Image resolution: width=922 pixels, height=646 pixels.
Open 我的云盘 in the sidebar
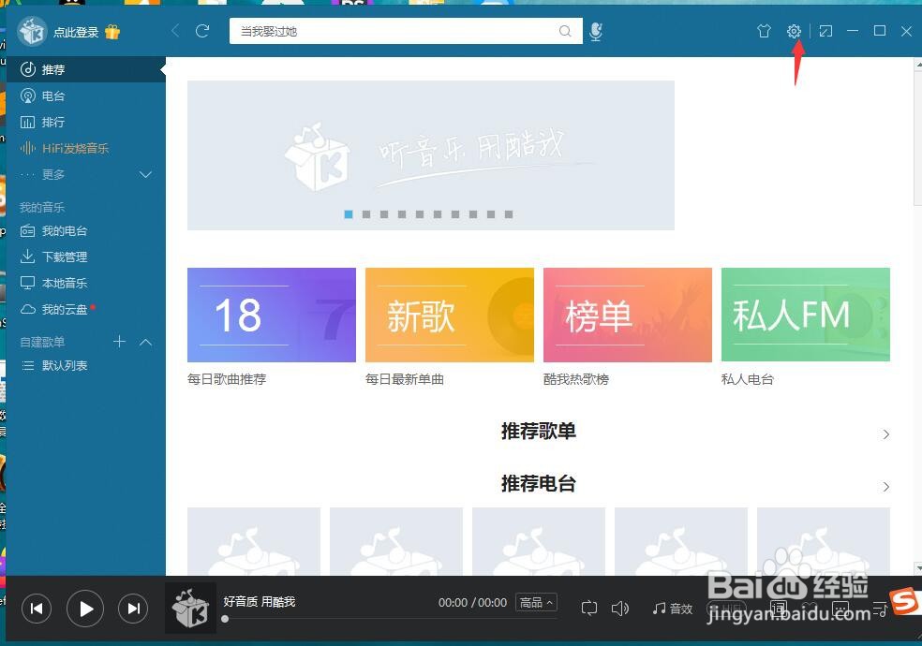tap(86, 310)
